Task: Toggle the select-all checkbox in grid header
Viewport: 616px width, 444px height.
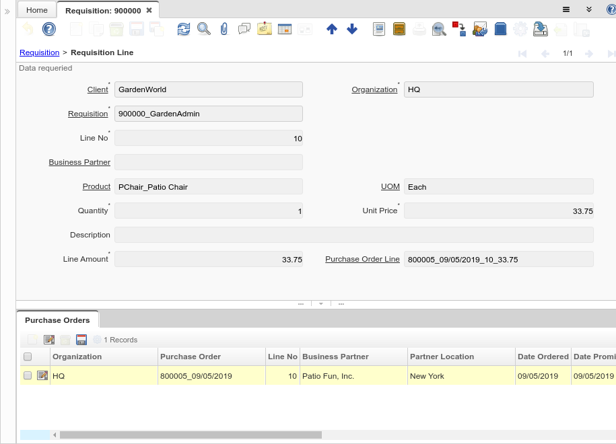Action: pos(28,357)
